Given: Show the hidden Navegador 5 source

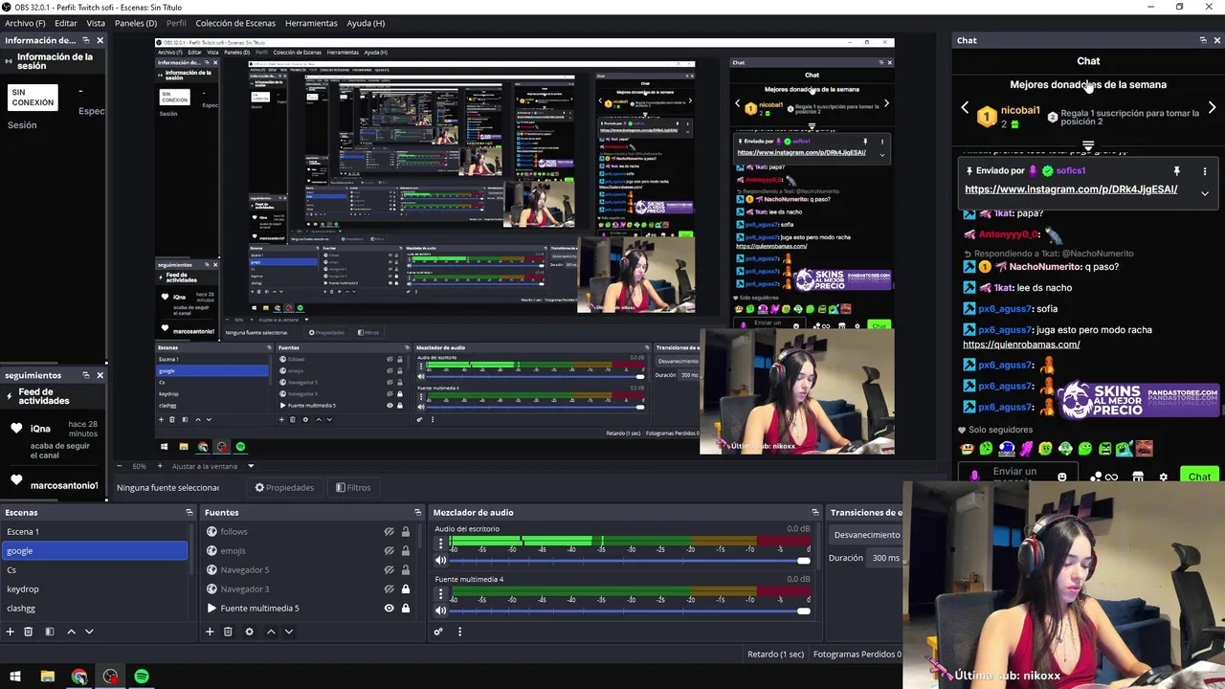Looking at the screenshot, I should coord(389,569).
